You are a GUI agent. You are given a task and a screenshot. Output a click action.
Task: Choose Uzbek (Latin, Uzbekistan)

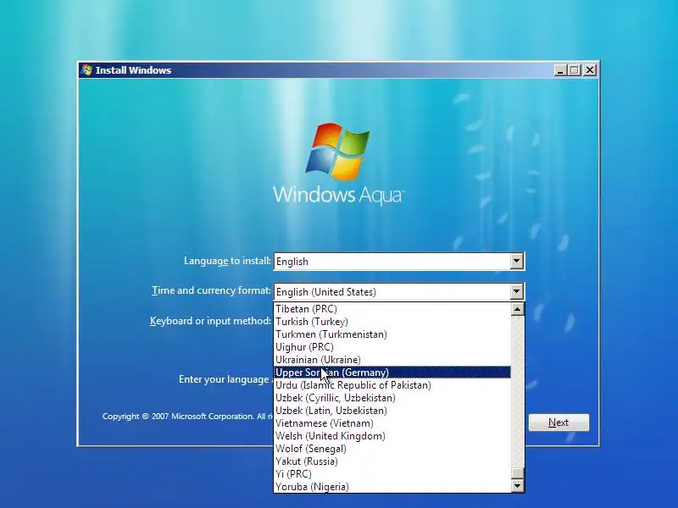click(392, 411)
